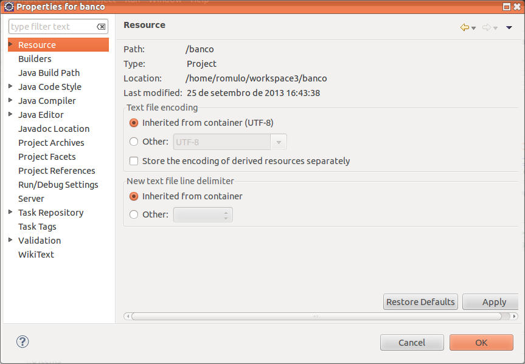
Task: Open the Java Build Path page
Action: [x=49, y=73]
